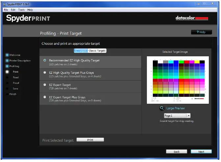The width and height of the screenshot is (221, 162).
Task: Click the SpyderPRINT title bar app icon
Action: 4,4
